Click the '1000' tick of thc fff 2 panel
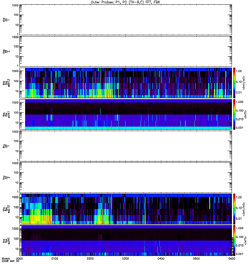The width and height of the screenshot is (251, 268). (15, 163)
